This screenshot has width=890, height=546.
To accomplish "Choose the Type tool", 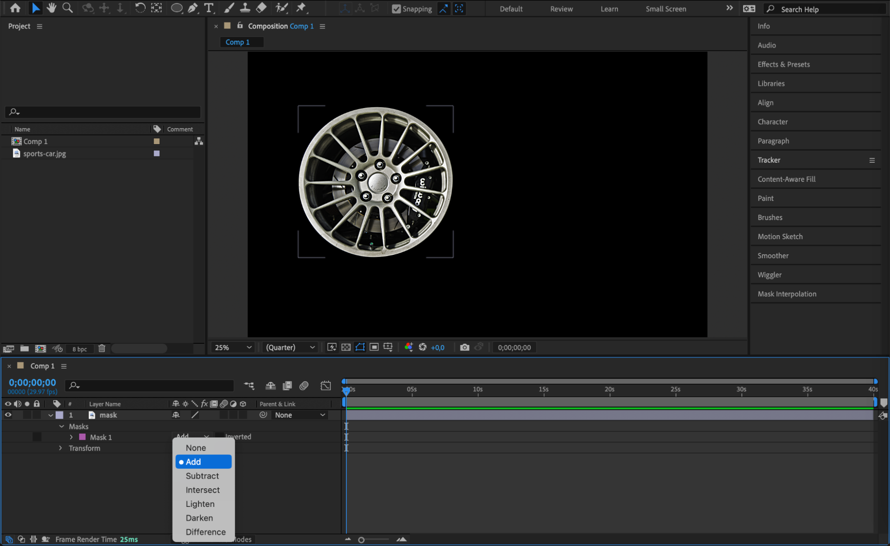I will (x=208, y=8).
